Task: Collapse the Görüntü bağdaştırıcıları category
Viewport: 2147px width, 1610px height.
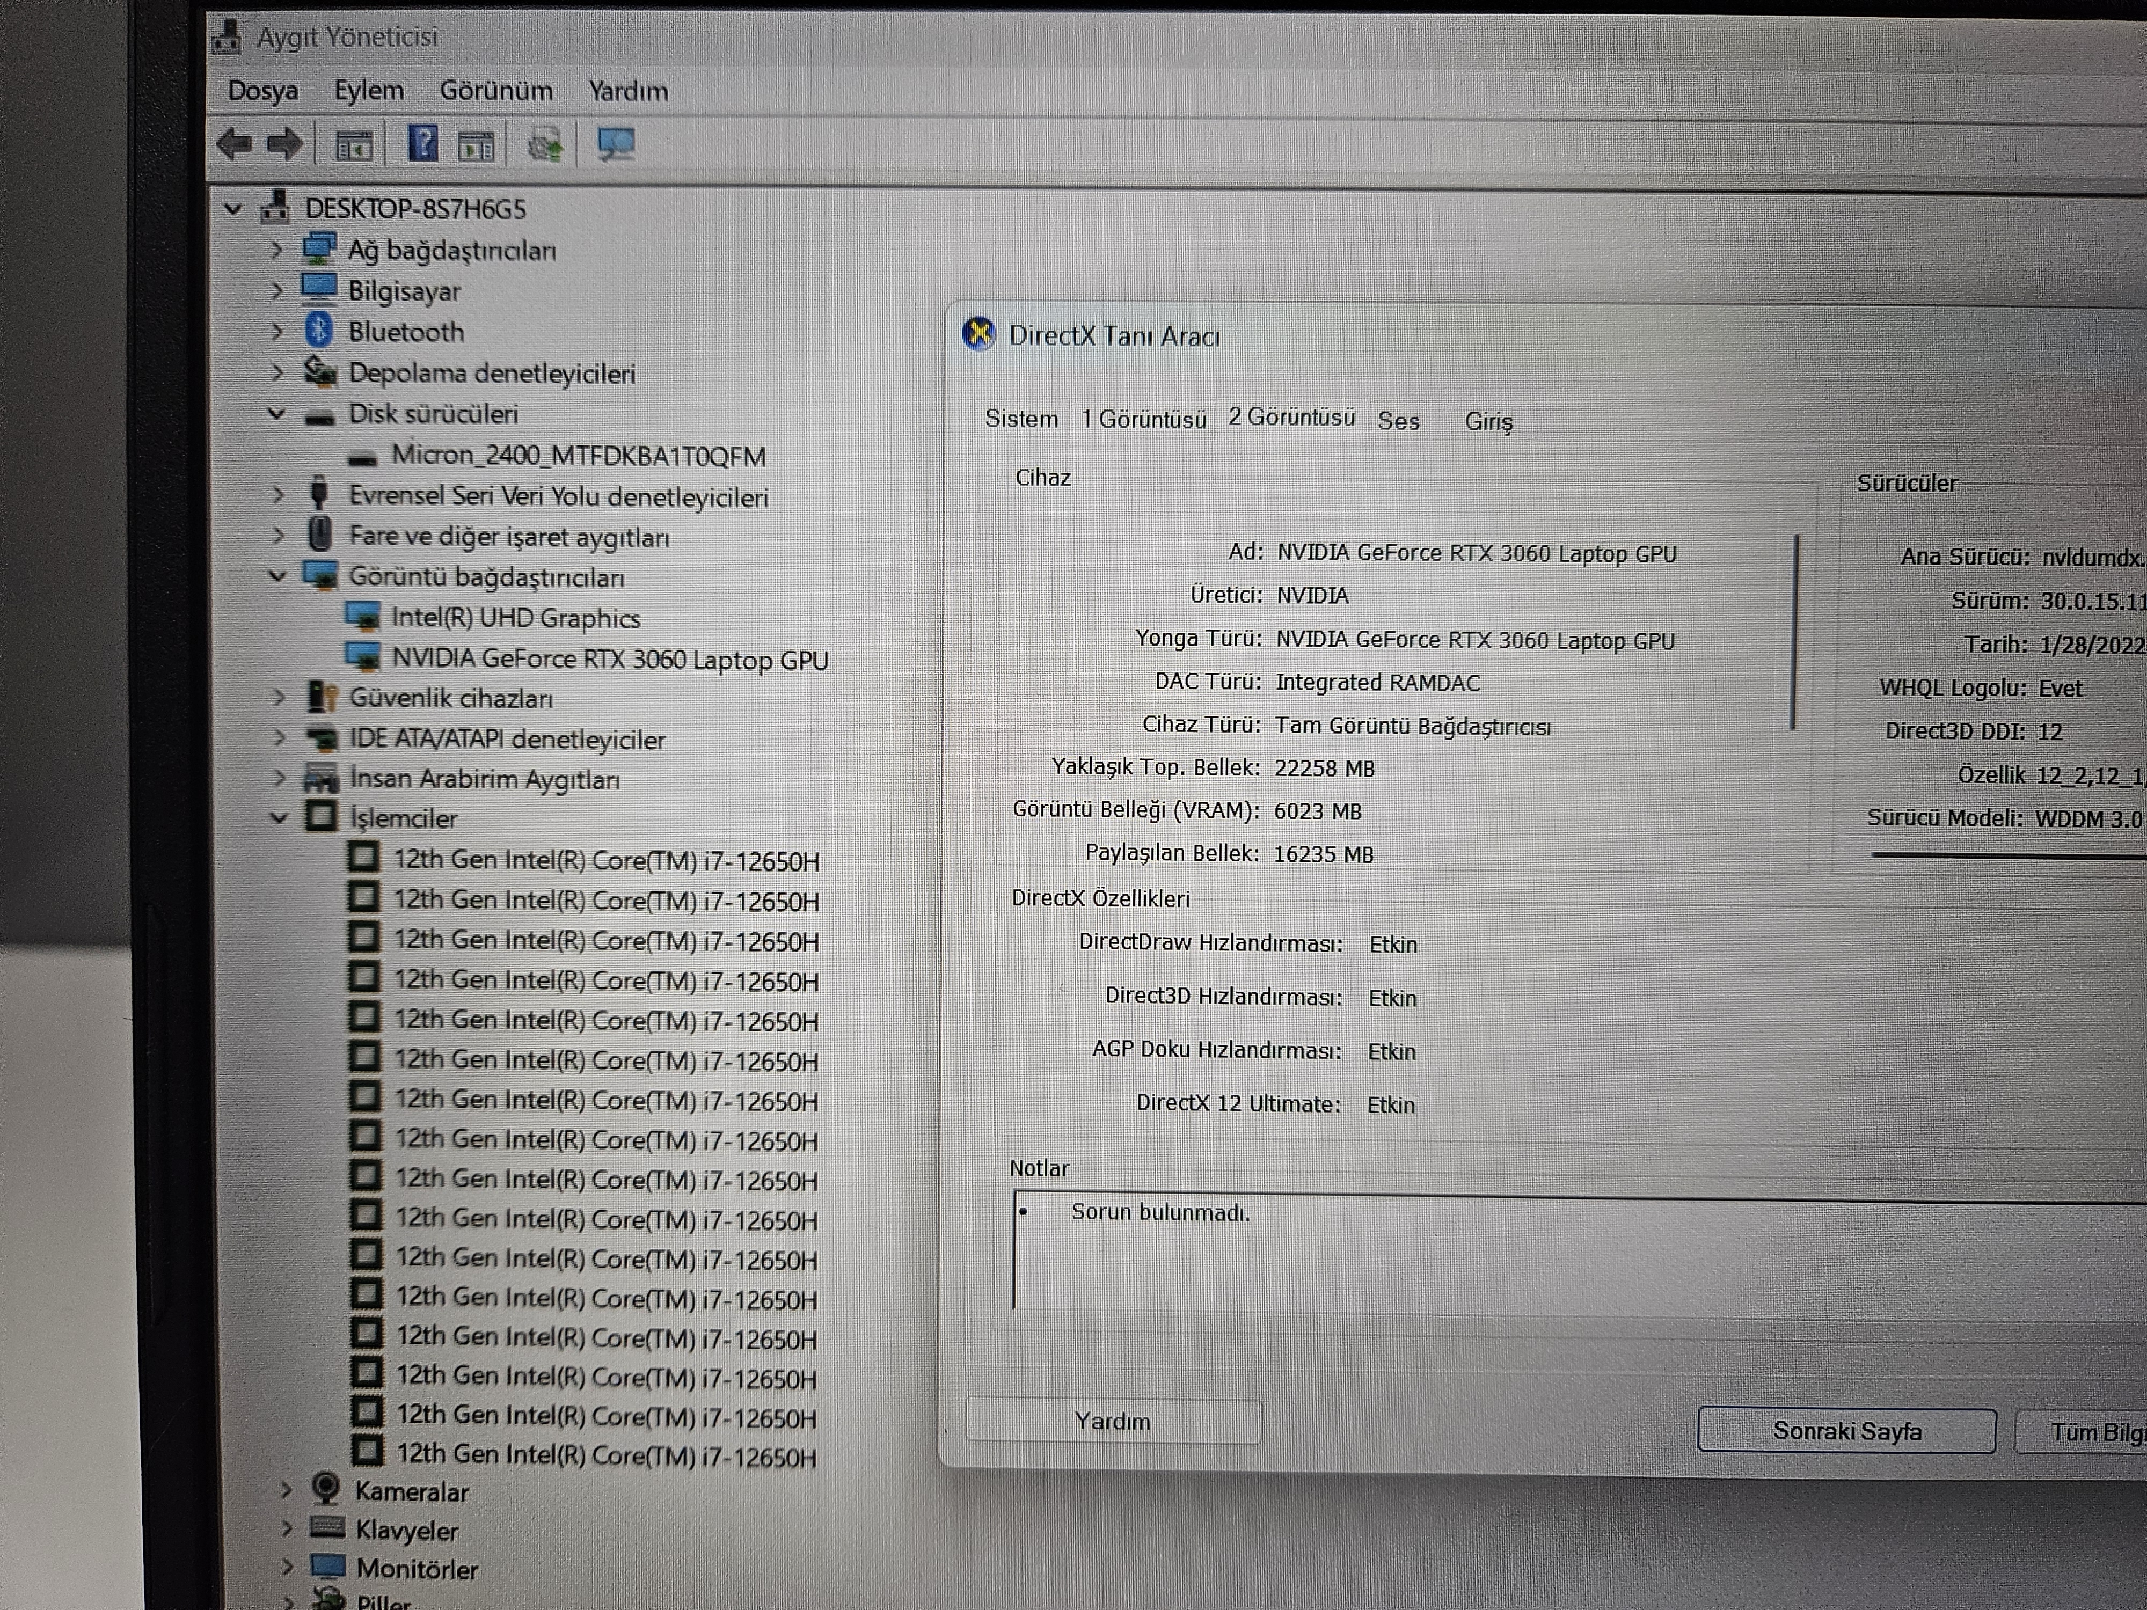Action: coord(276,575)
